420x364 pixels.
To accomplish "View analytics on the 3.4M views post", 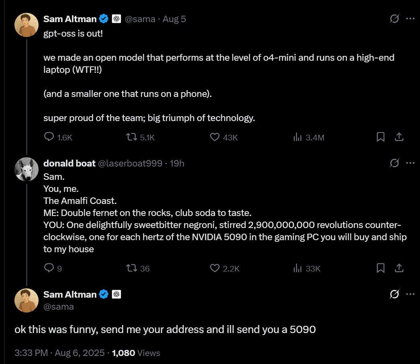I will pos(298,137).
